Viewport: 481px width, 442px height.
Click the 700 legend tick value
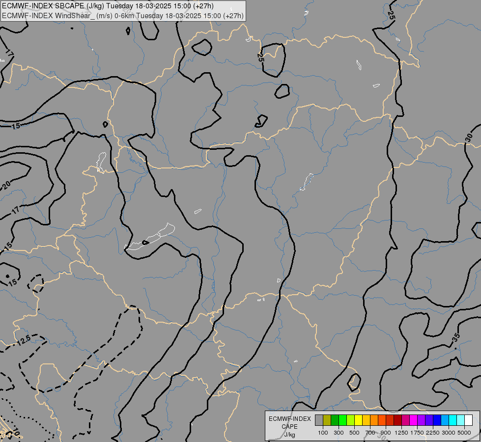pyautogui.click(x=370, y=433)
